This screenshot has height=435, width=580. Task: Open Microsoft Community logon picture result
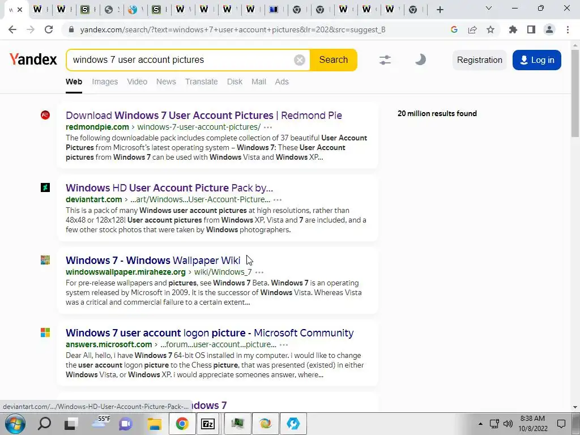210,333
